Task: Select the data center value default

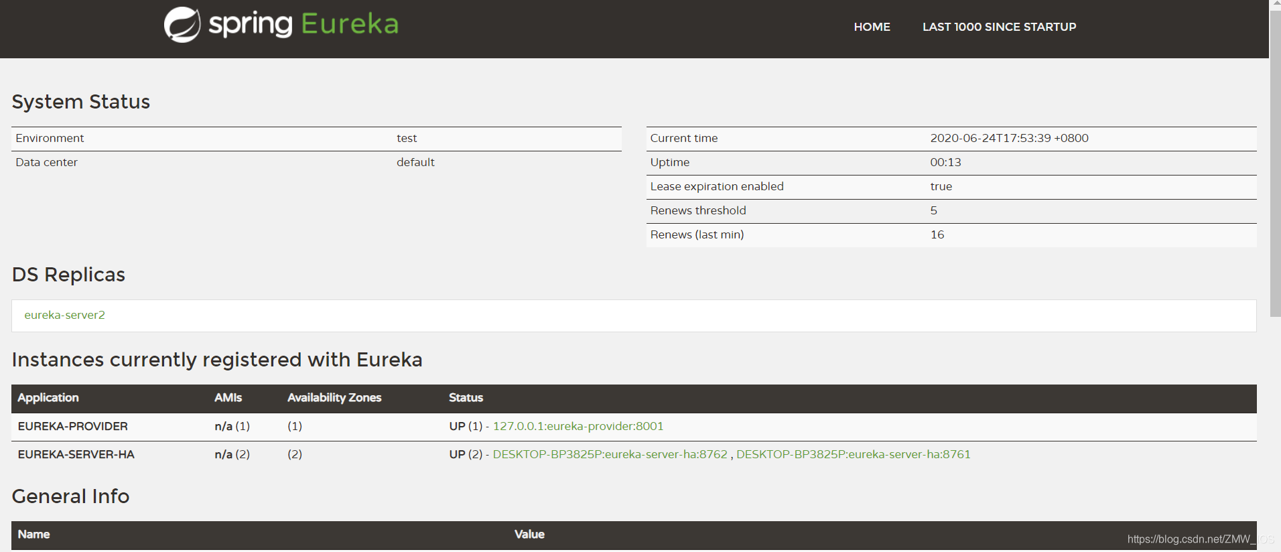Action: pos(415,162)
